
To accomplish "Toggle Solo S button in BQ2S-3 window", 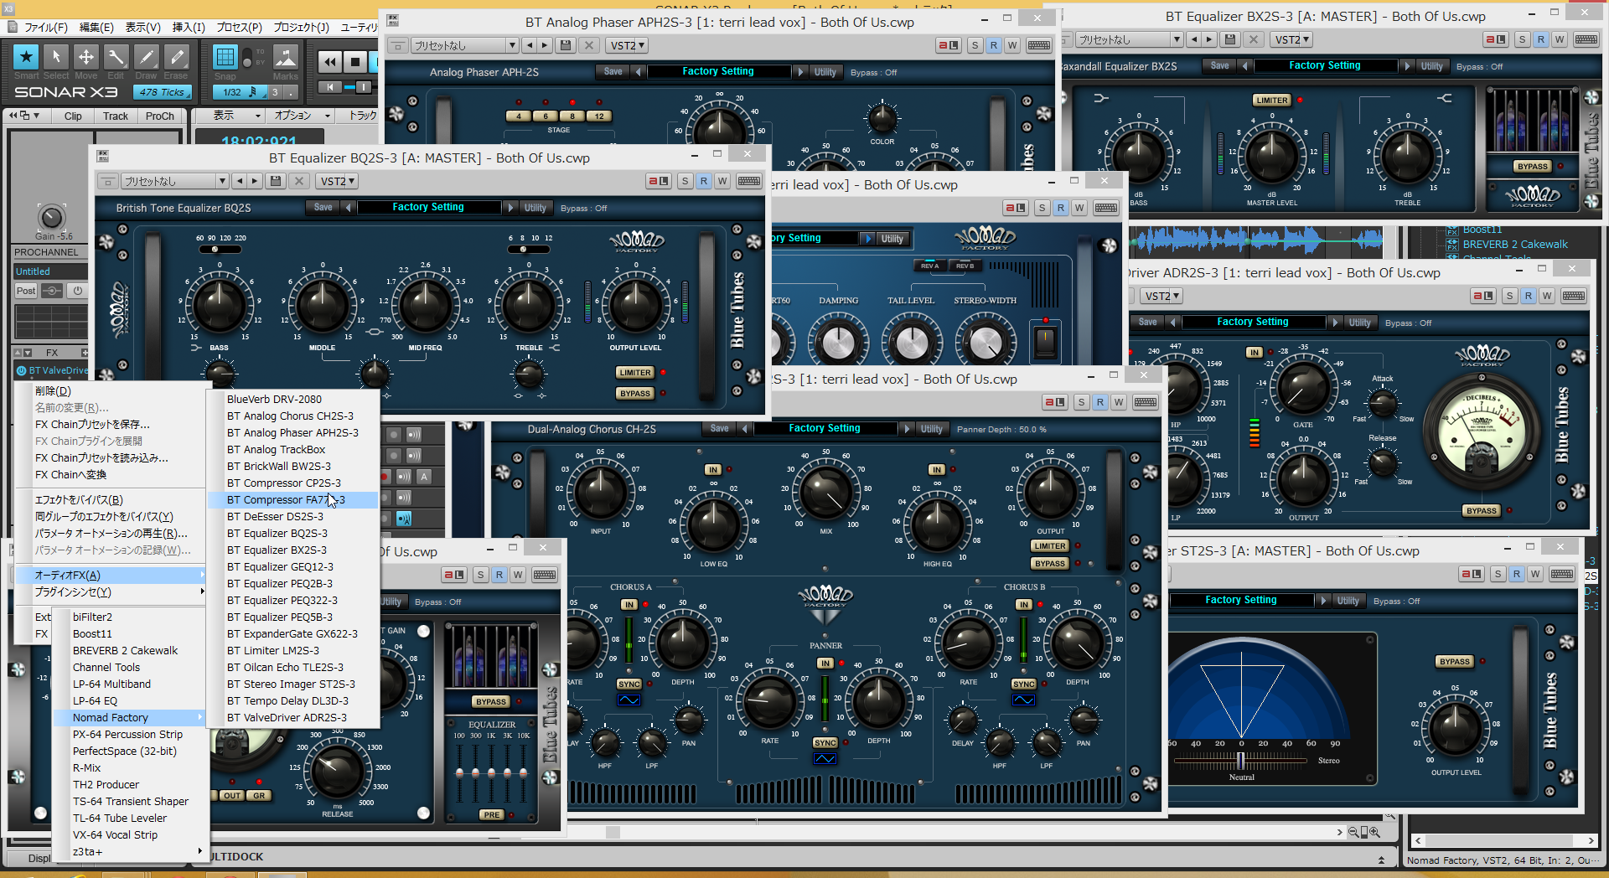I will pyautogui.click(x=686, y=181).
